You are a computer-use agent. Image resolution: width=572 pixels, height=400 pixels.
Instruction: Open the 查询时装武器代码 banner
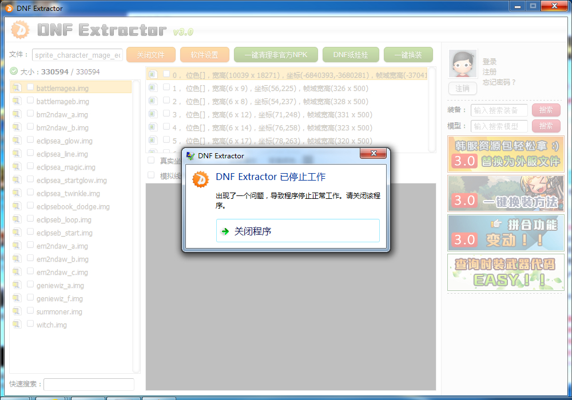pos(506,272)
